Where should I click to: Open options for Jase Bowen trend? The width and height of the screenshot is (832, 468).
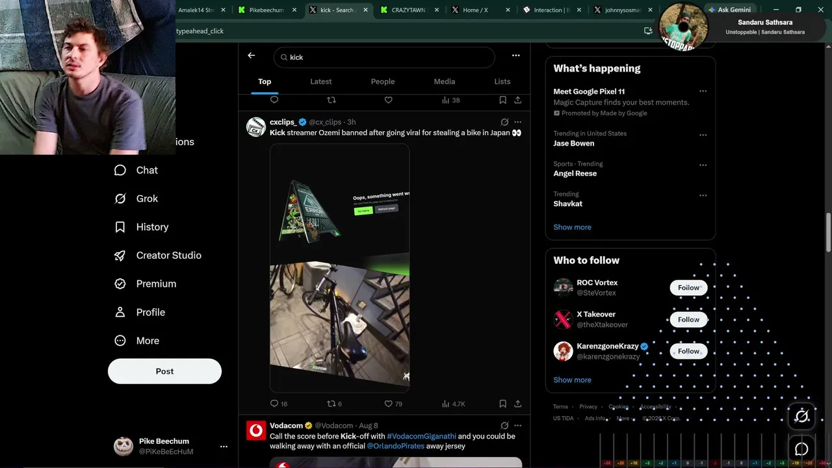point(703,135)
